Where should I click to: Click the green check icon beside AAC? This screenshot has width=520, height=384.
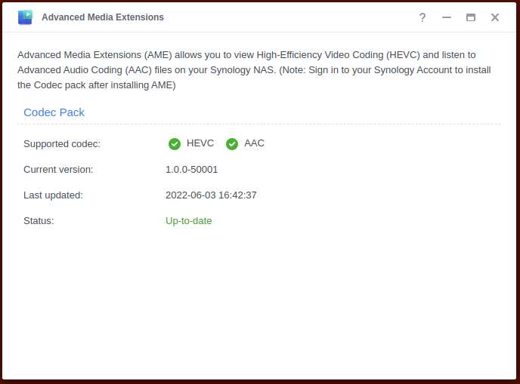click(x=232, y=144)
